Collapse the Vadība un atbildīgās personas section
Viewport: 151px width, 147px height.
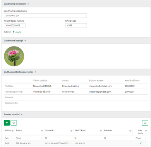click(x=36, y=72)
